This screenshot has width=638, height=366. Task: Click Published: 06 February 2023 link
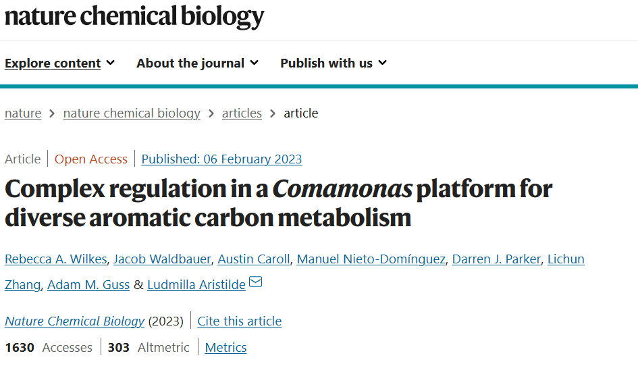(221, 159)
